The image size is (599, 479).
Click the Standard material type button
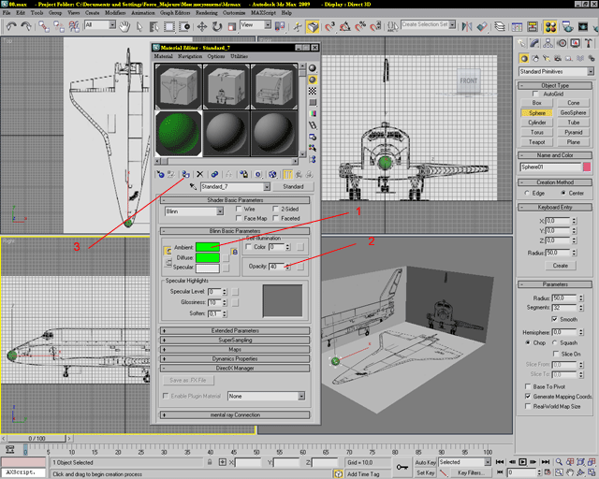tap(293, 186)
